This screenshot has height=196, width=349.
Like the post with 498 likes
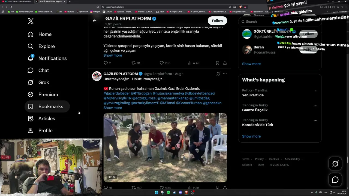tap(165, 188)
